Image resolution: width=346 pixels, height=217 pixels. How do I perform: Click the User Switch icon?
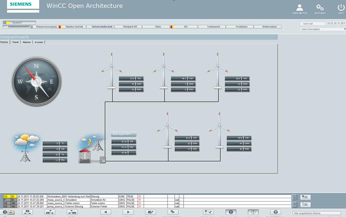[299, 8]
